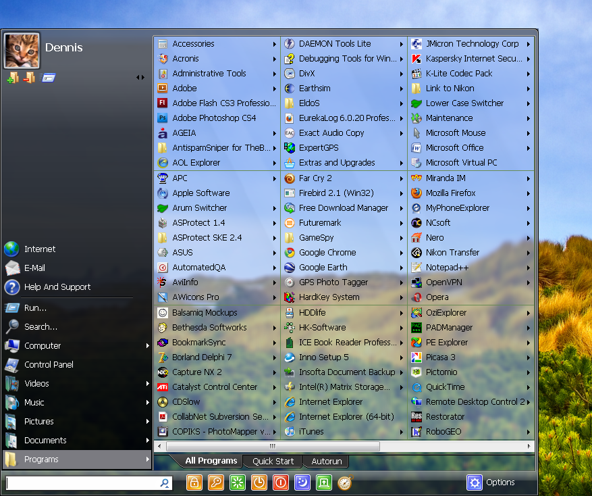Open the stopwatch timer icon

click(x=344, y=482)
